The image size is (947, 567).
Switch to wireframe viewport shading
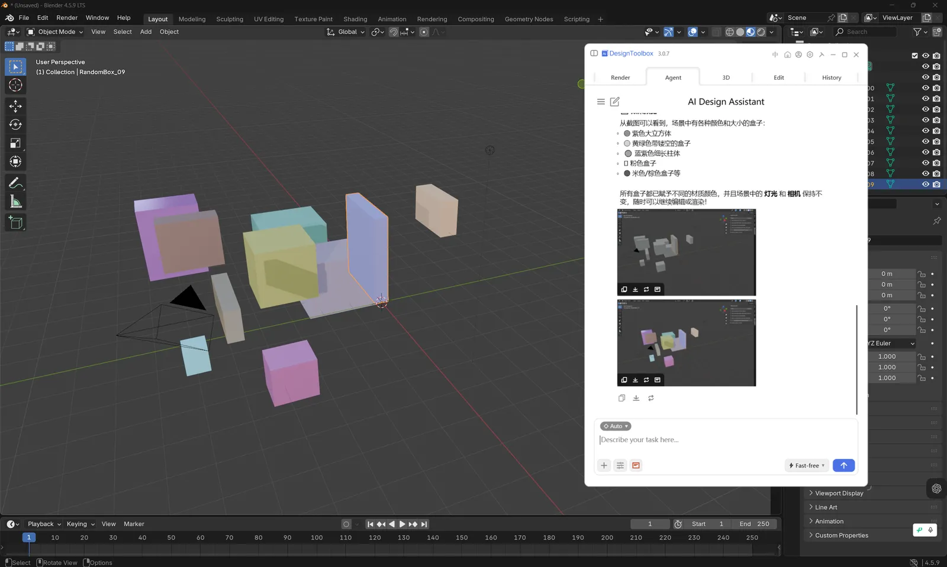pos(730,32)
